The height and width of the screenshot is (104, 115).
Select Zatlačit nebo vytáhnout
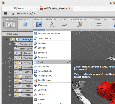(x=52, y=34)
